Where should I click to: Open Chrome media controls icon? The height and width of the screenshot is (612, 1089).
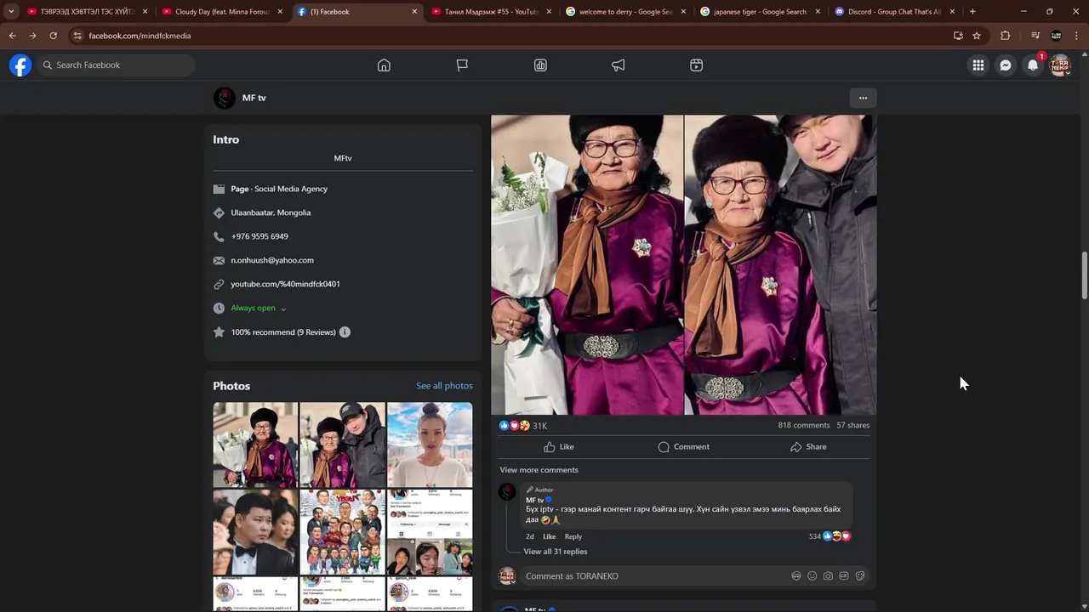[x=1035, y=36]
